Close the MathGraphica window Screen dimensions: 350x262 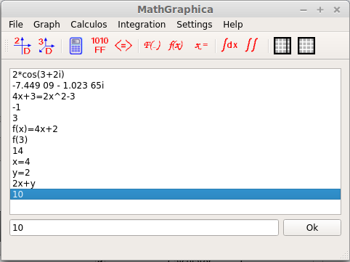337,9
